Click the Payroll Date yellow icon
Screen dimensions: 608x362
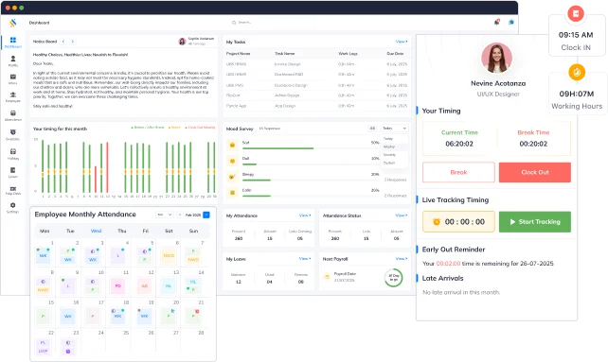[327, 276]
